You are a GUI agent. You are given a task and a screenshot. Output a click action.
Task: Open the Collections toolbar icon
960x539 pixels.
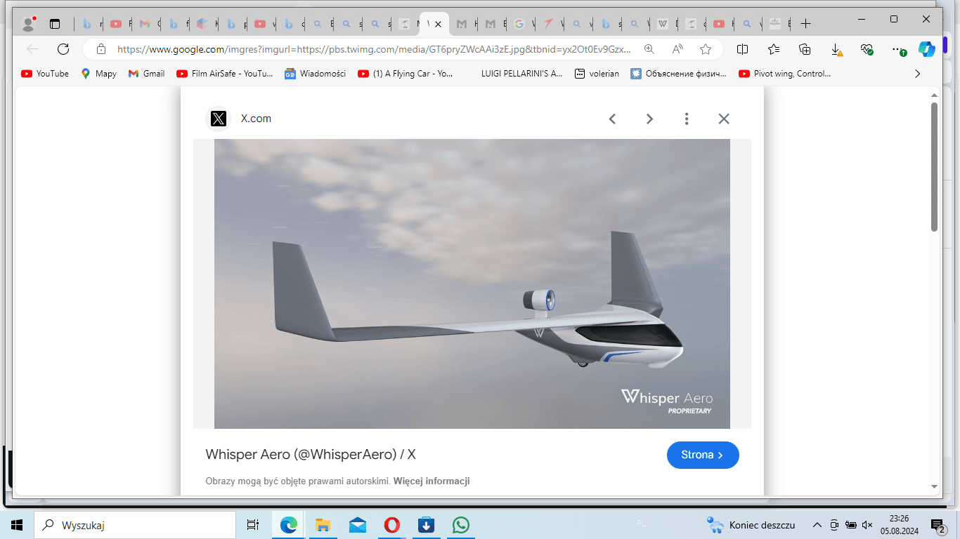click(805, 49)
